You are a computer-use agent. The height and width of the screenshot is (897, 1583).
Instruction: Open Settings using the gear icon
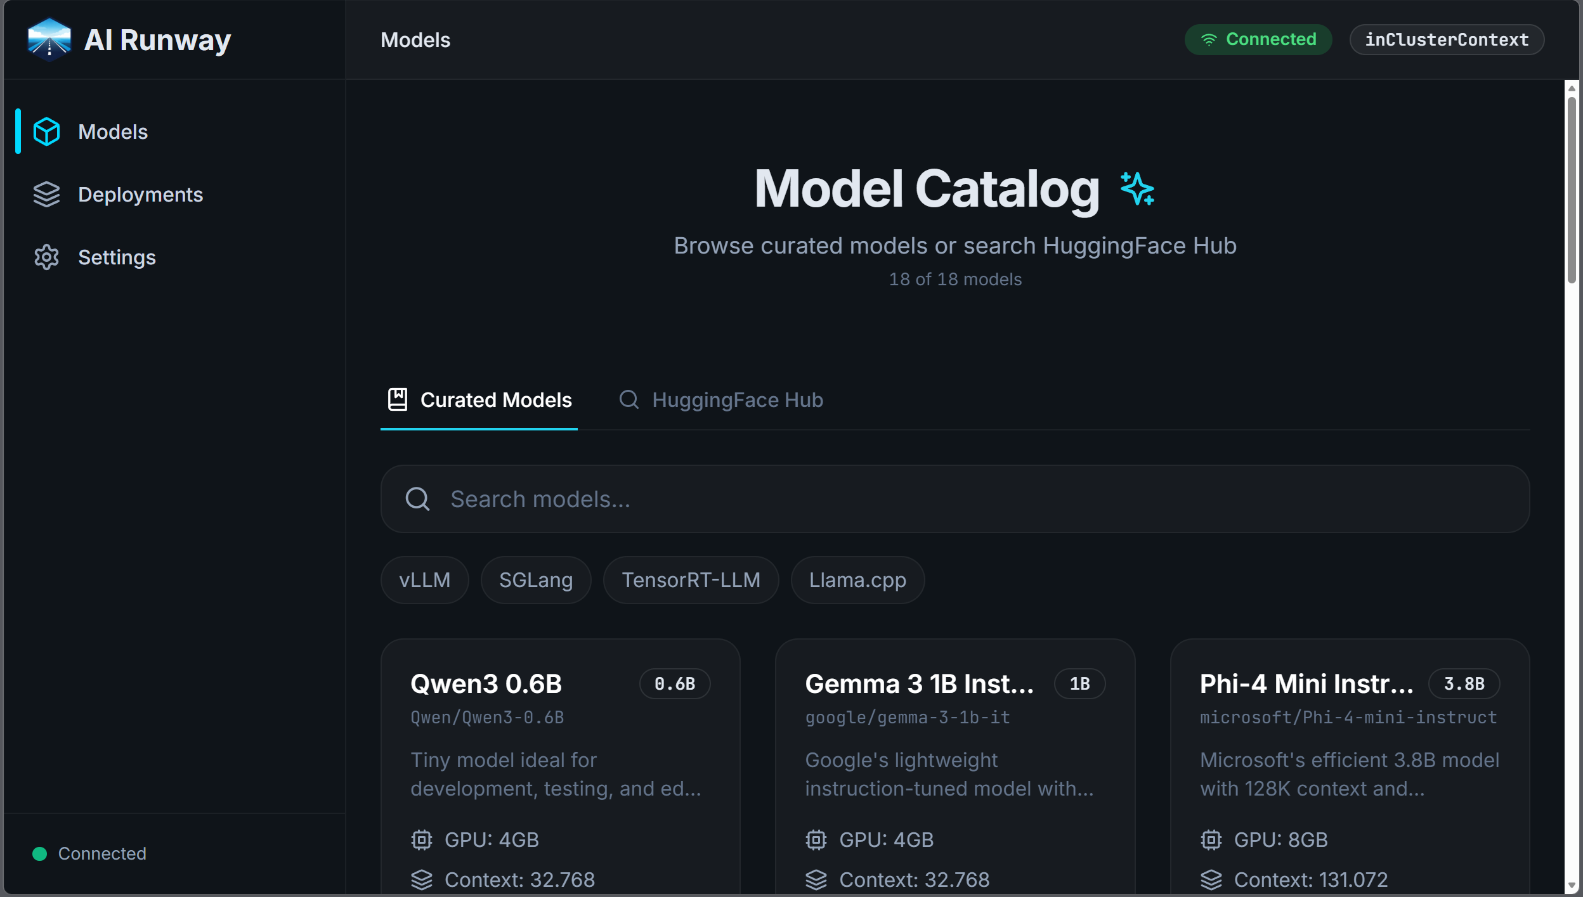coord(47,257)
